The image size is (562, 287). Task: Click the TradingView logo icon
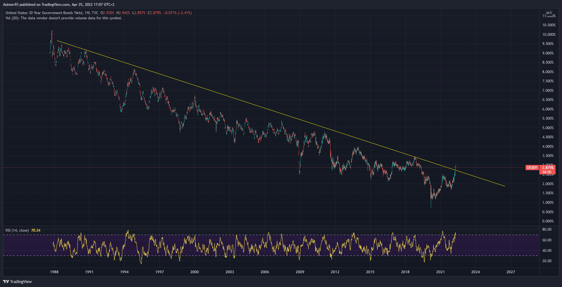pos(6,281)
